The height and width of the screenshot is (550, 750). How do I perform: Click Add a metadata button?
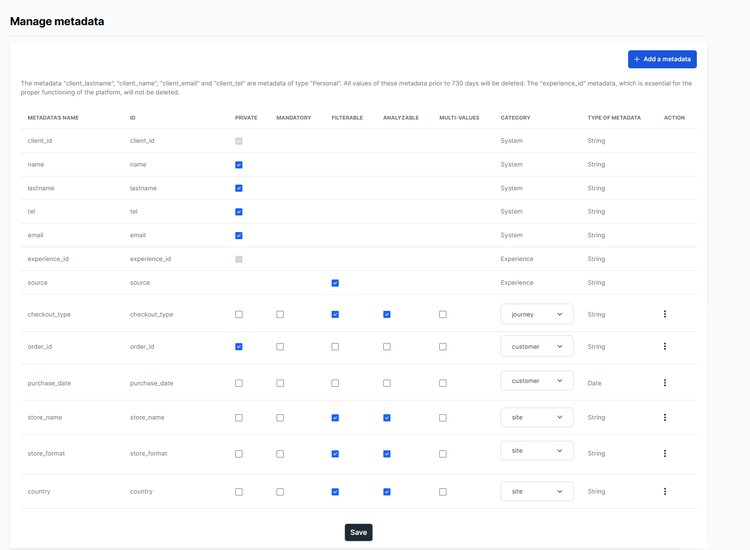tap(662, 59)
